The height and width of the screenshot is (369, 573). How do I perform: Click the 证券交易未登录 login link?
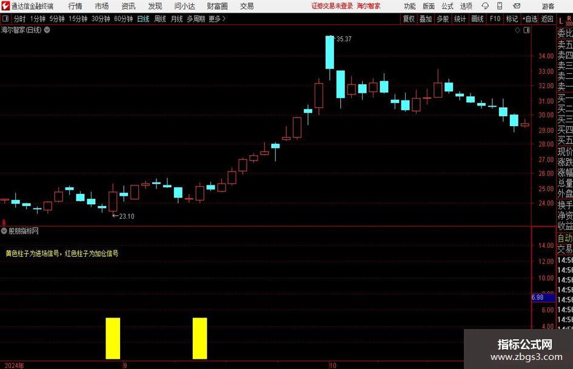(x=332, y=6)
